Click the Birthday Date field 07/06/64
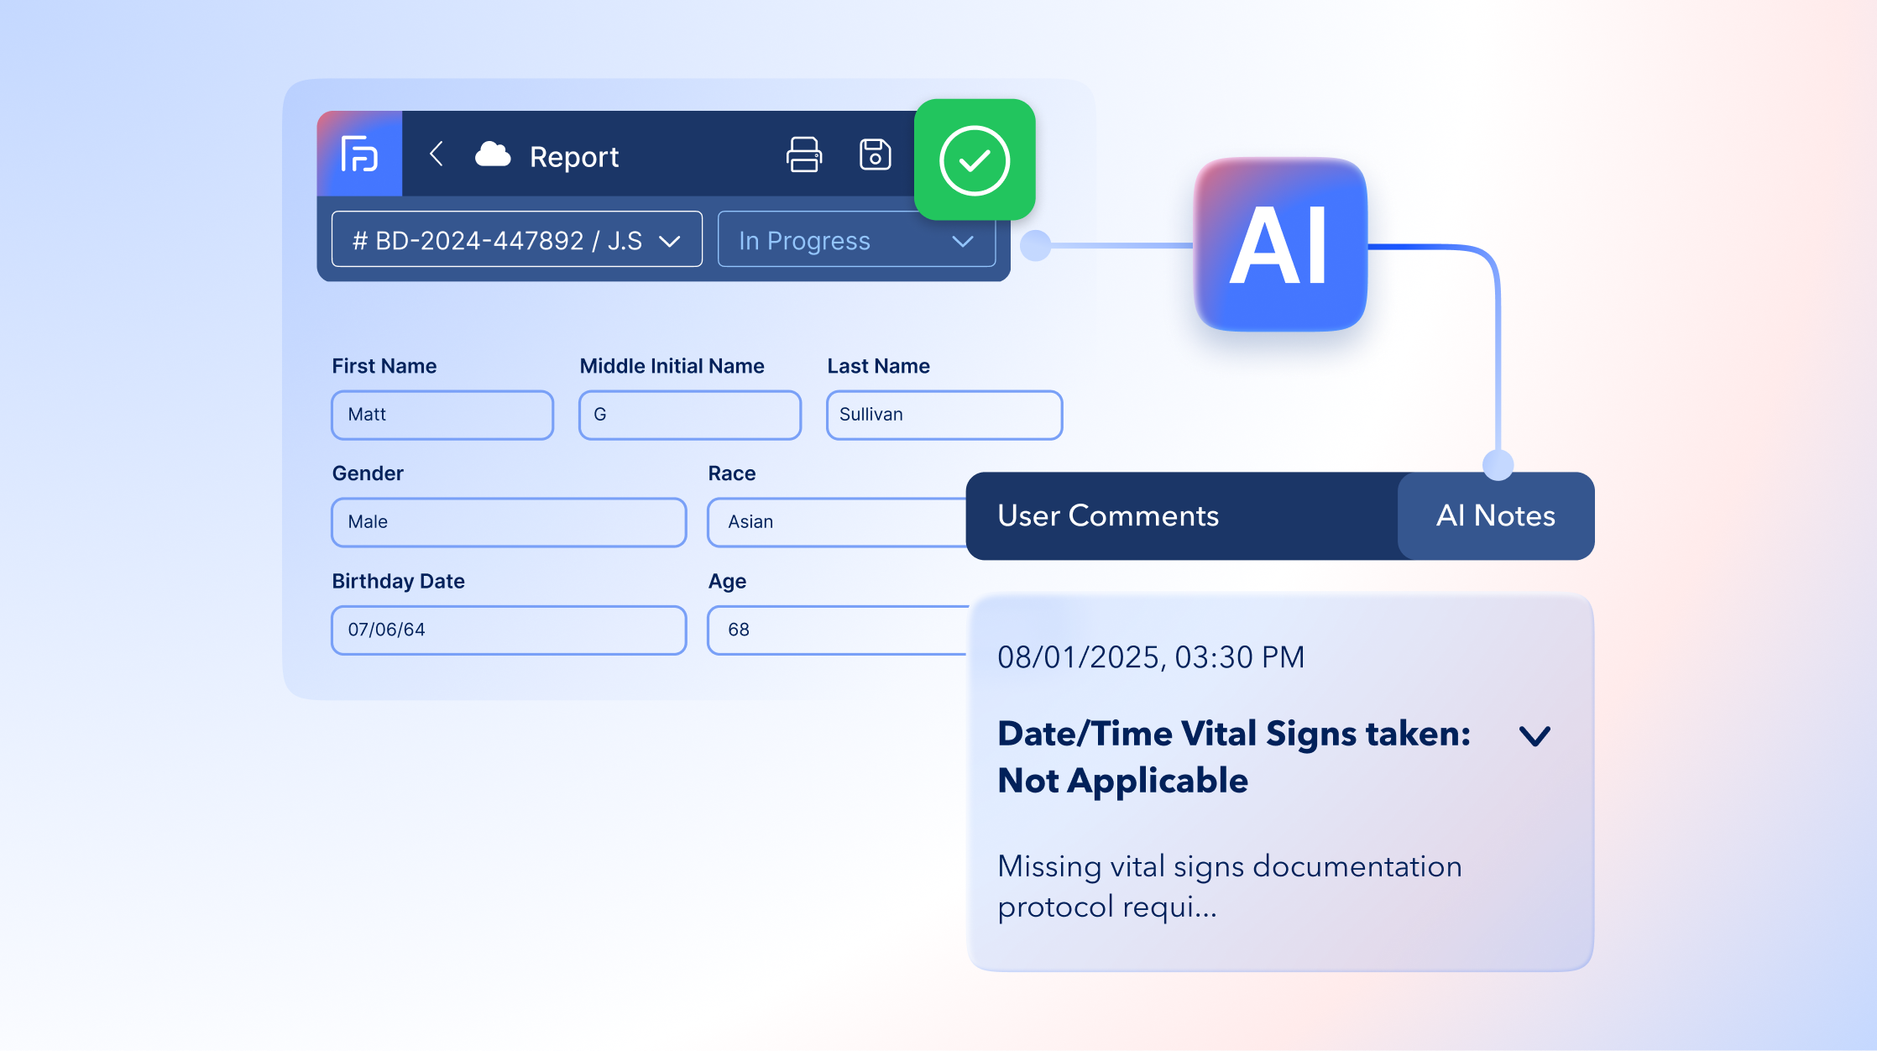The height and width of the screenshot is (1051, 1877). (x=508, y=630)
